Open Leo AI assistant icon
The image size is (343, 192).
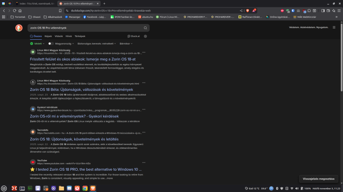coord(334,10)
